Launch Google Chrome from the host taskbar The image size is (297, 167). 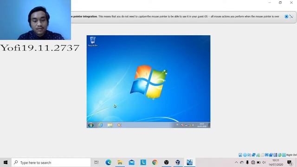(155, 162)
